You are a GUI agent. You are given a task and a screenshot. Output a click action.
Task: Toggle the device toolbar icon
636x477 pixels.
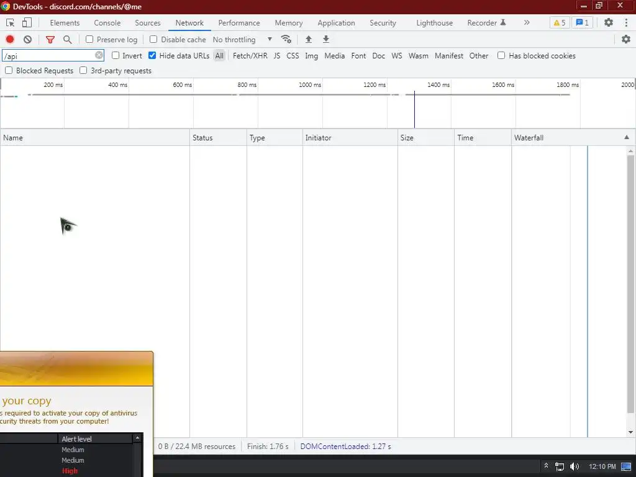(27, 23)
